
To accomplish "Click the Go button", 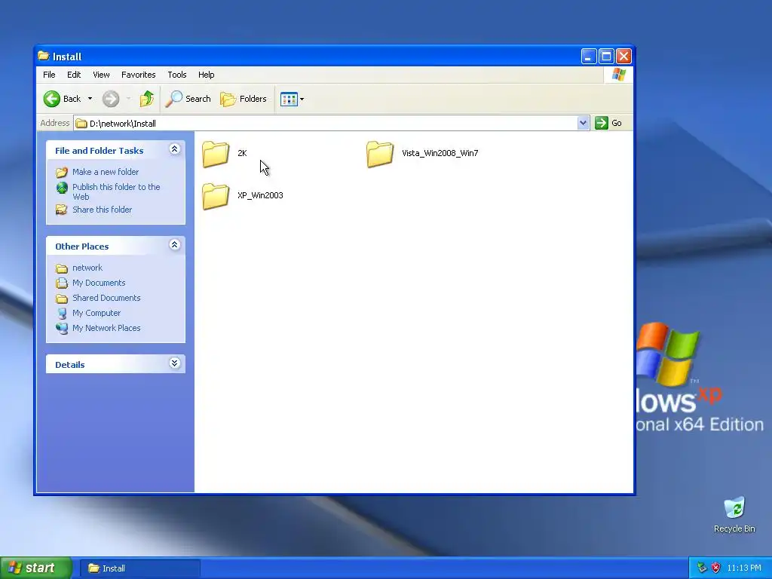I will coord(608,123).
